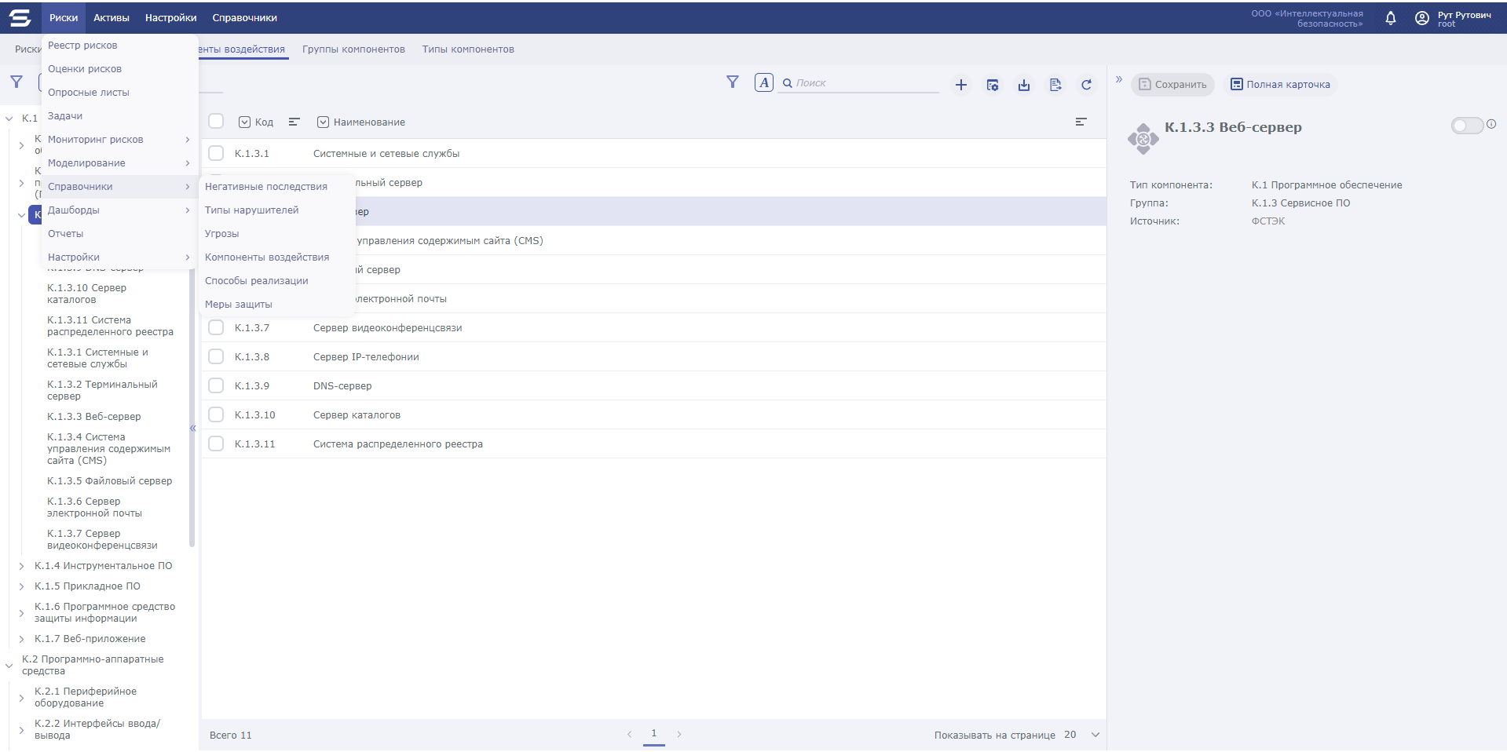Click the Сохранить button

[x=1172, y=85]
